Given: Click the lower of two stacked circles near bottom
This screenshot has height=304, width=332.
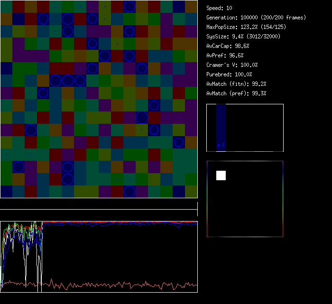Looking at the screenshot, I should (x=68, y=179).
